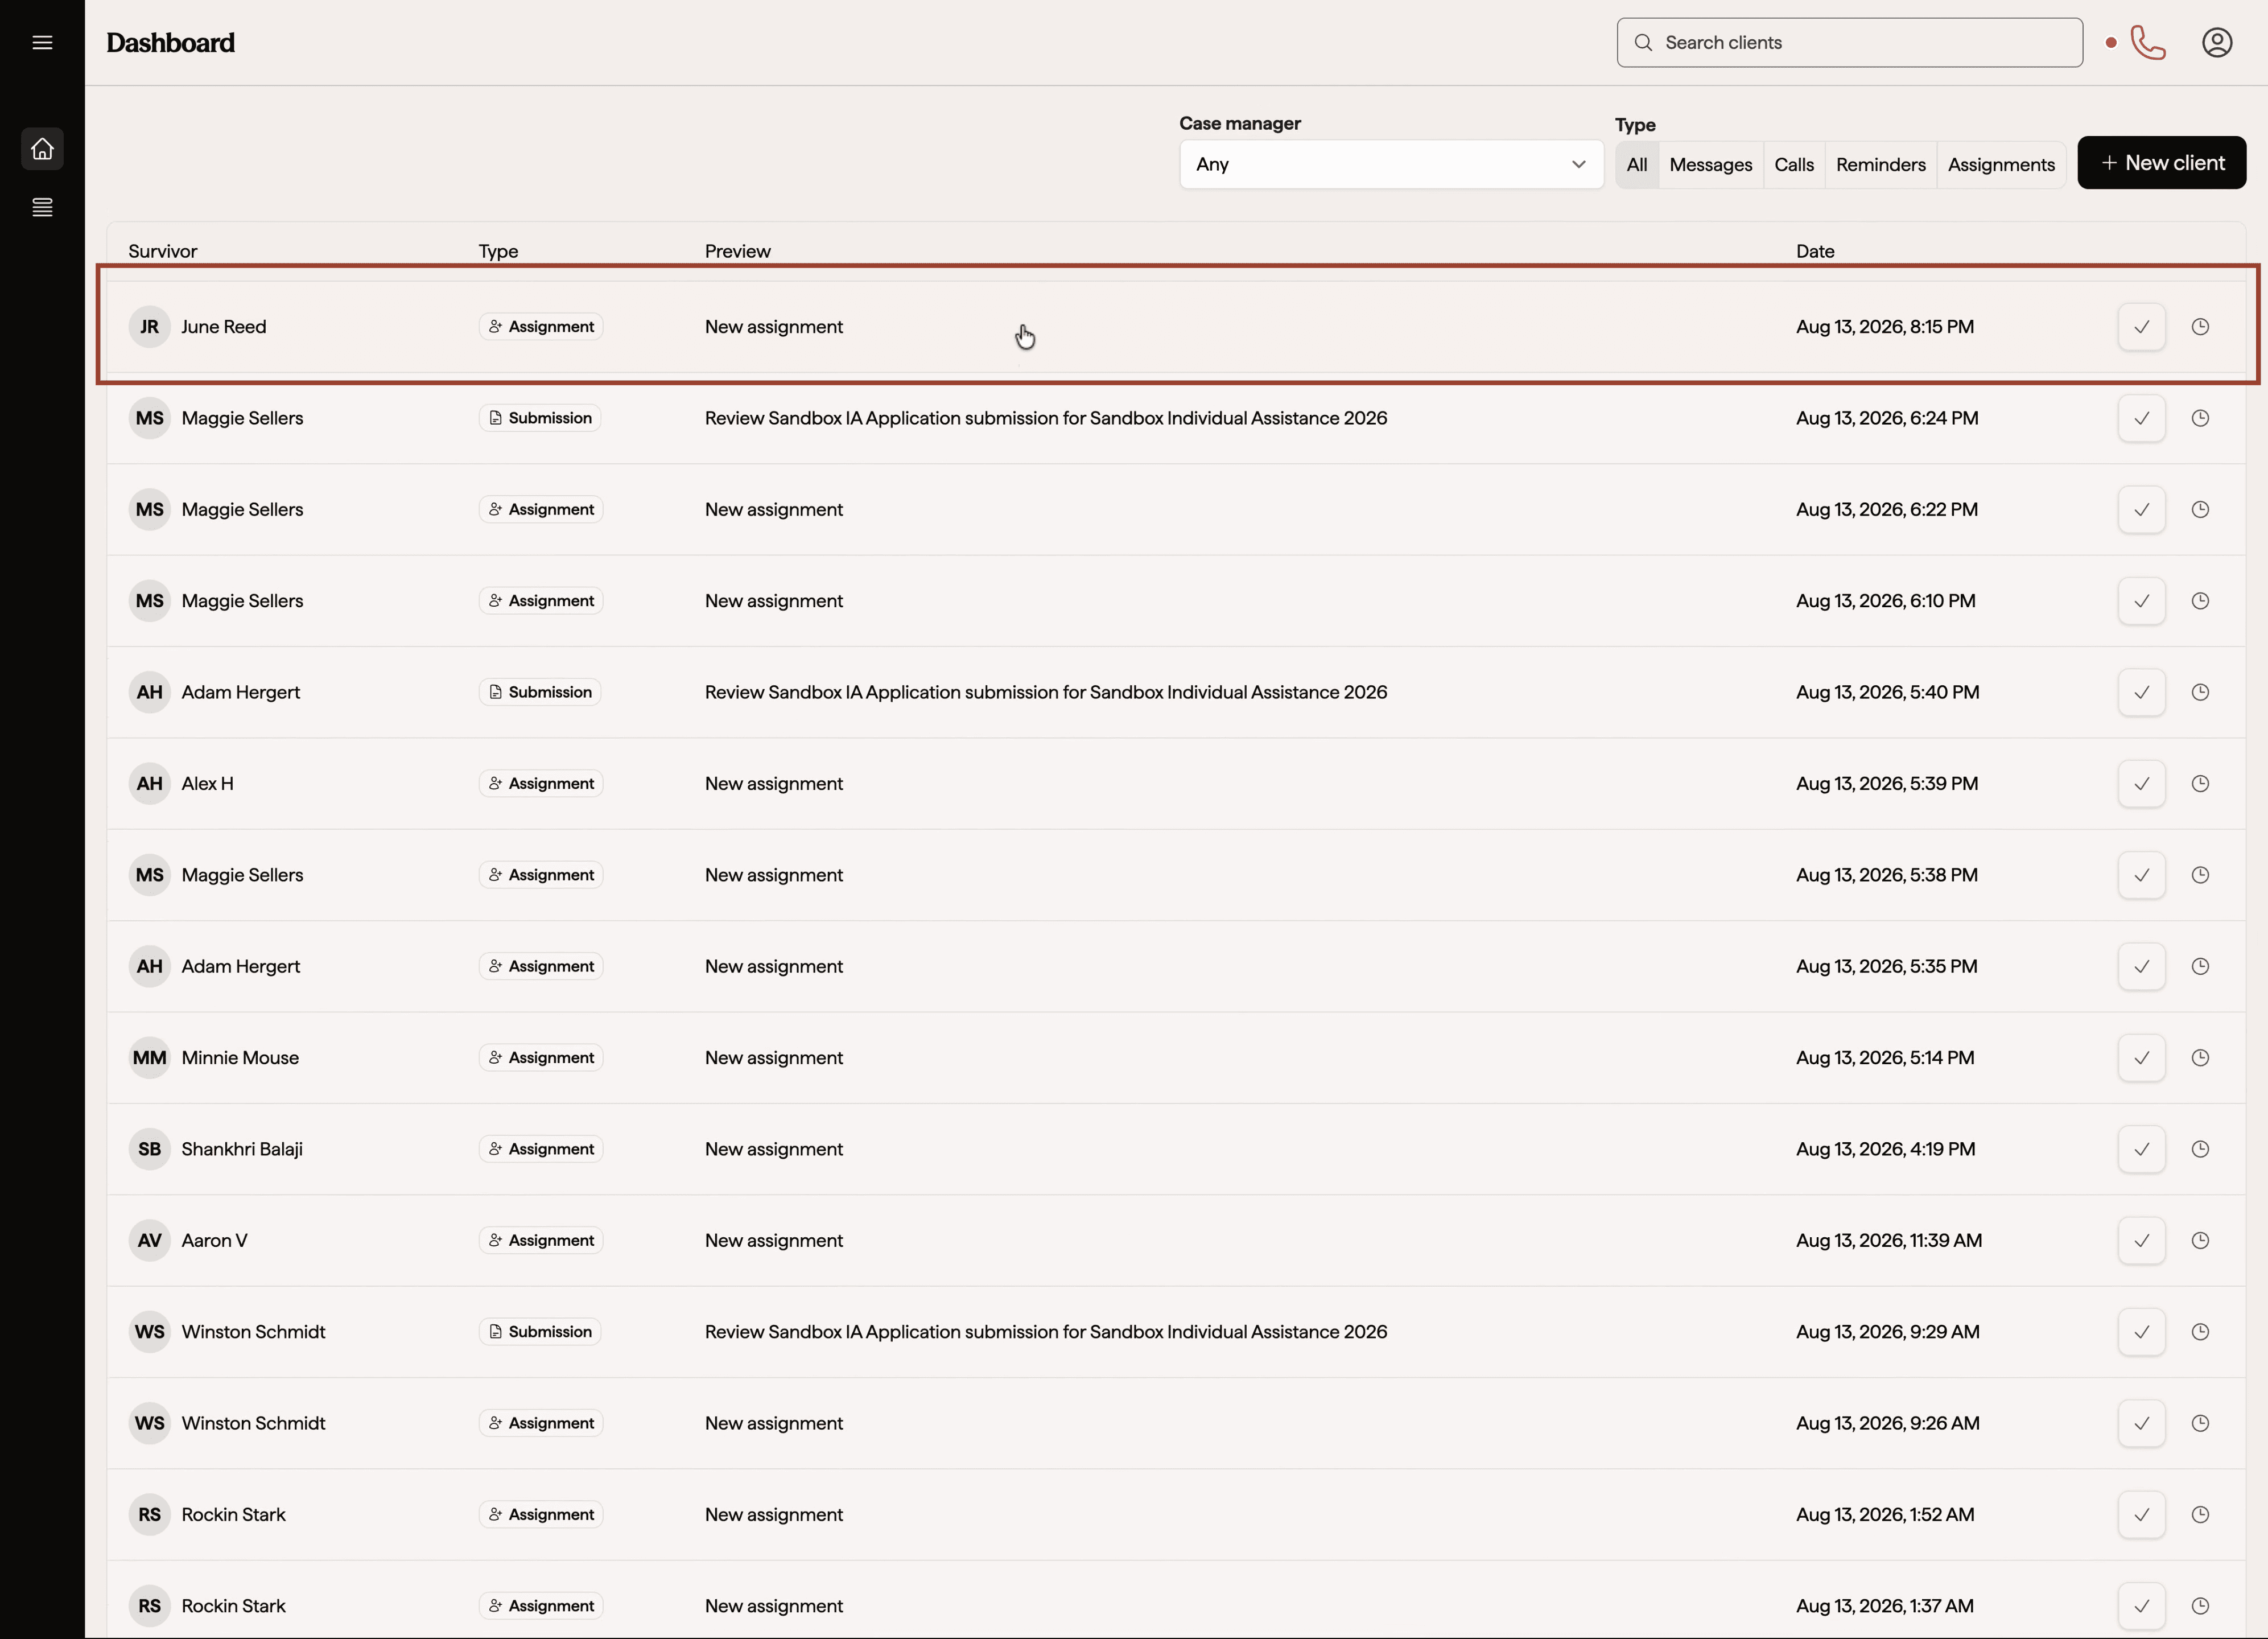Open Aaron V client name
The width and height of the screenshot is (2268, 1639).
[x=214, y=1240]
